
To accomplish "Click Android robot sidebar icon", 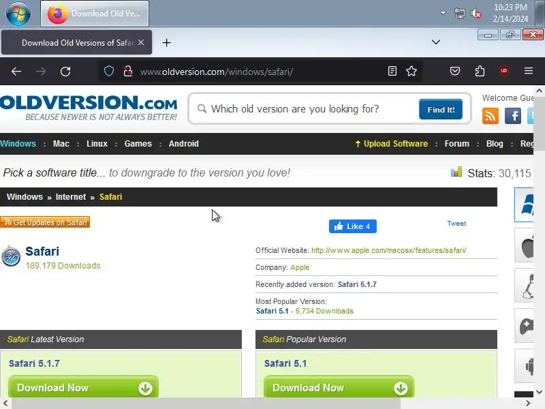I will click(524, 365).
